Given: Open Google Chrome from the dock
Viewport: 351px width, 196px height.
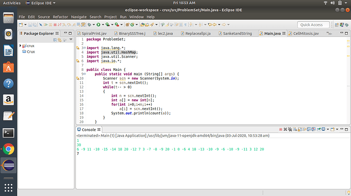Looking at the screenshot, I should point(9,149).
